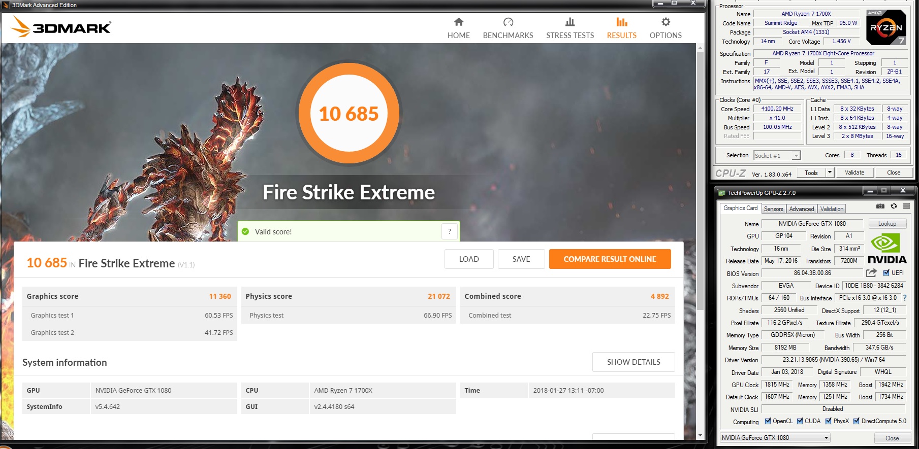Click the Core Speed 4100.20 MHz field
Viewport: 919px width, 449px height.
(777, 109)
